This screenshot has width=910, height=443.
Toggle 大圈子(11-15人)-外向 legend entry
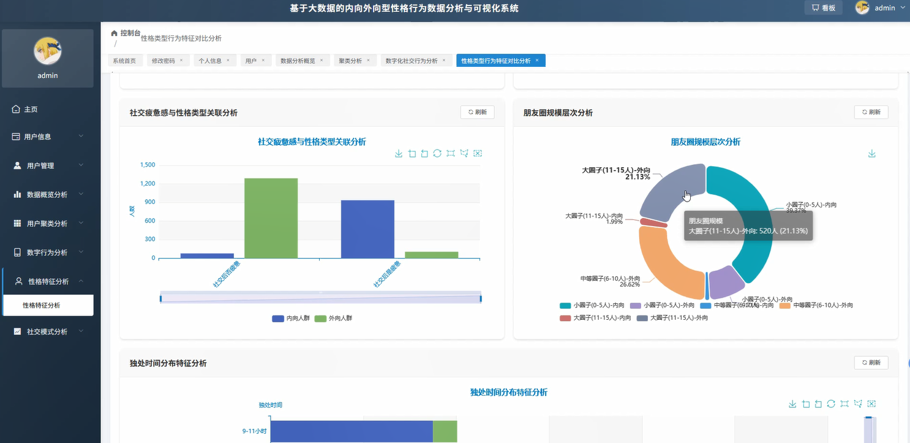pos(672,318)
